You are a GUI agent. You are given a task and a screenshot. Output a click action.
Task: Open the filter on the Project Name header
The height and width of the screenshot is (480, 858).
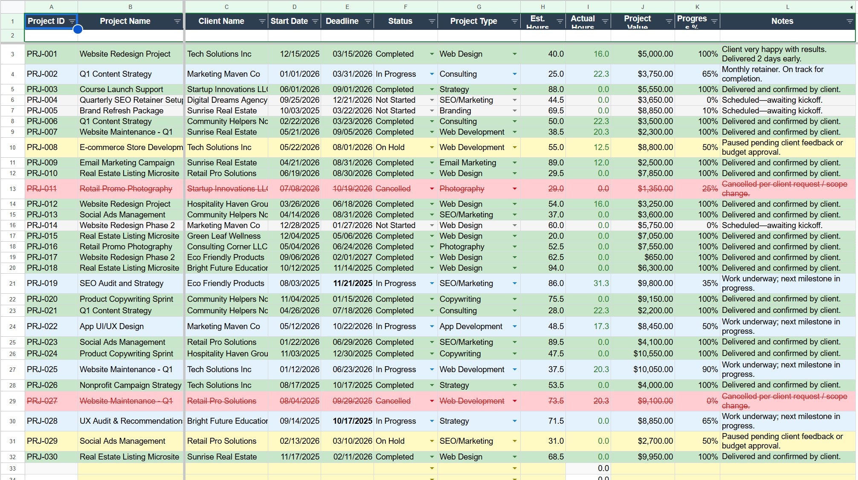(177, 21)
